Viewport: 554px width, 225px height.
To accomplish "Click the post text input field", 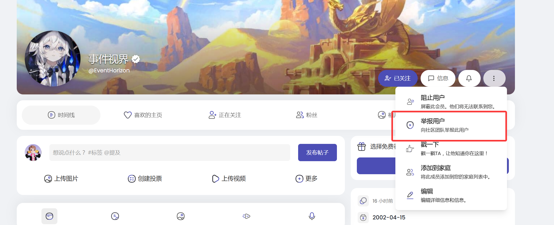I will pyautogui.click(x=170, y=152).
